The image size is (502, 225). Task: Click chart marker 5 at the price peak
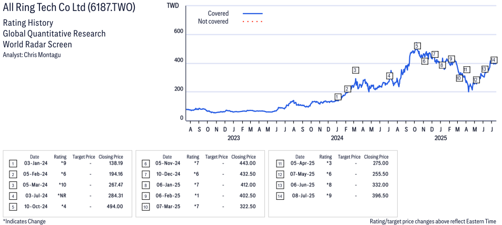(417, 45)
